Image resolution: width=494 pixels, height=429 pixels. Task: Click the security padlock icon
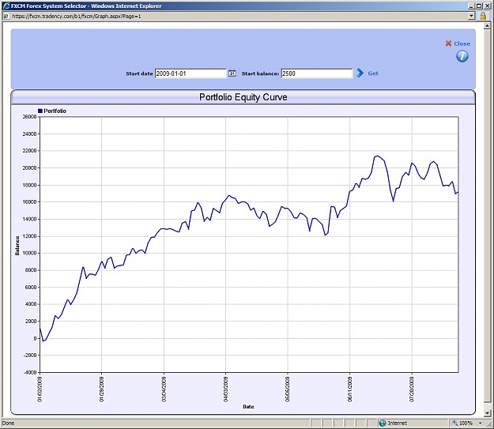483,16
